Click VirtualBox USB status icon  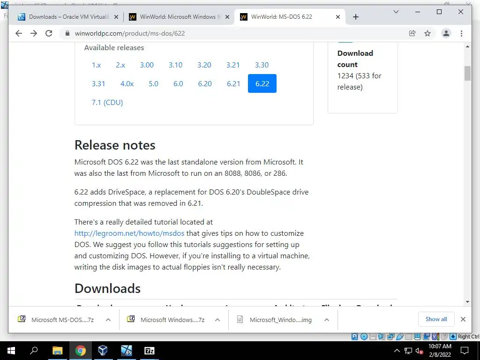click(399, 337)
